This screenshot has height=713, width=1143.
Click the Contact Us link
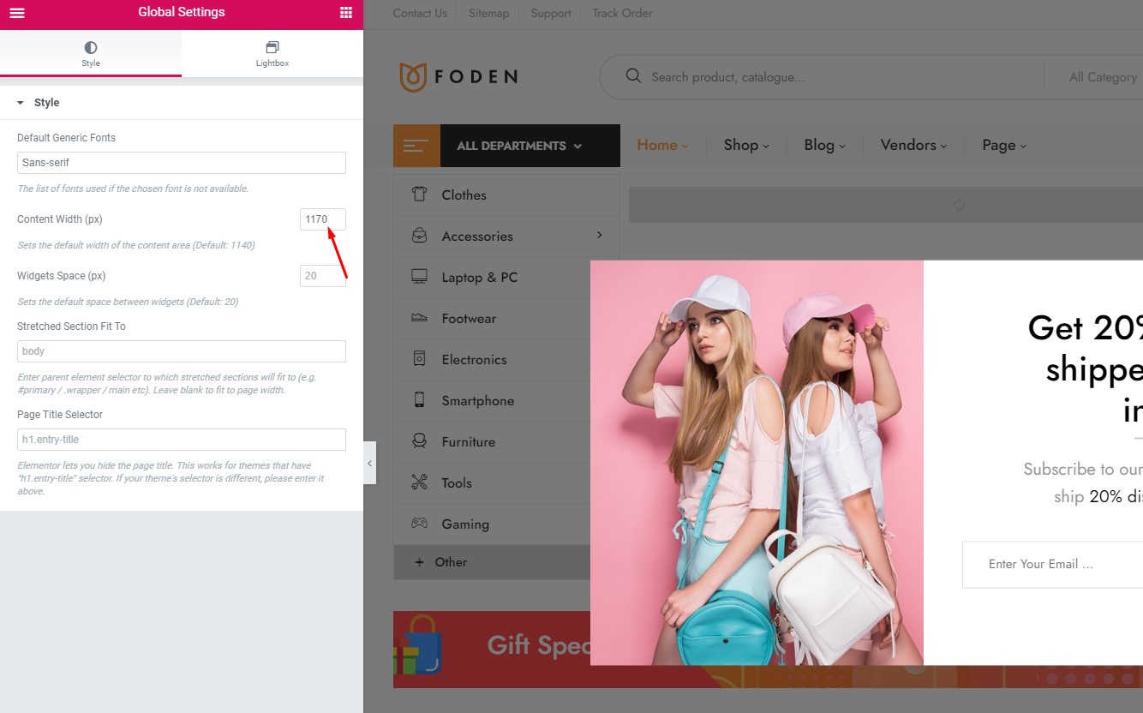click(420, 13)
